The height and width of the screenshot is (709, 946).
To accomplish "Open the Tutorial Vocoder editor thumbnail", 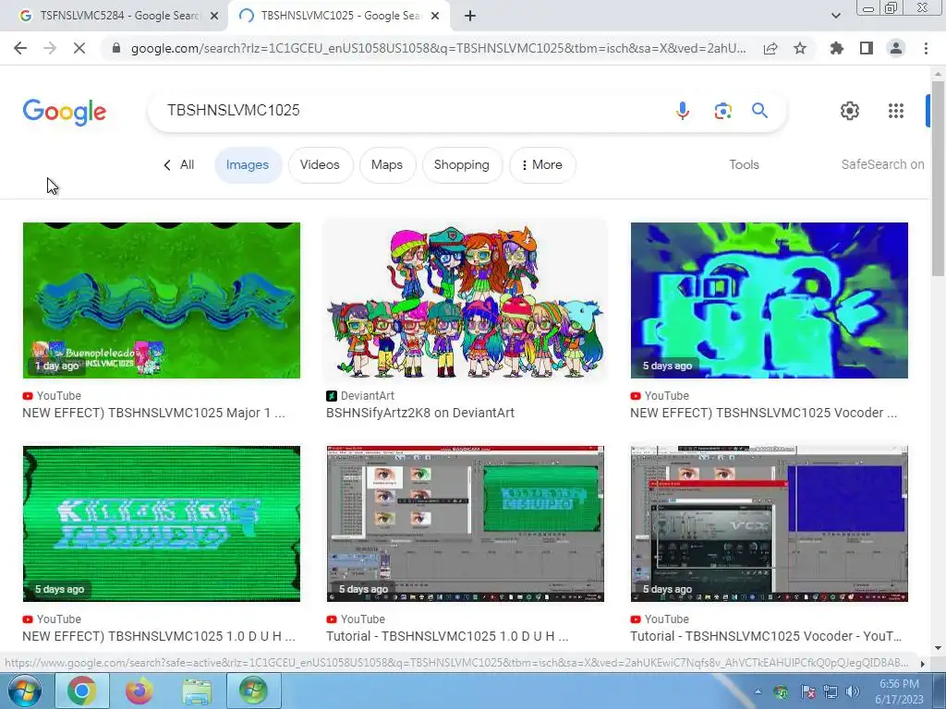I will 770,523.
